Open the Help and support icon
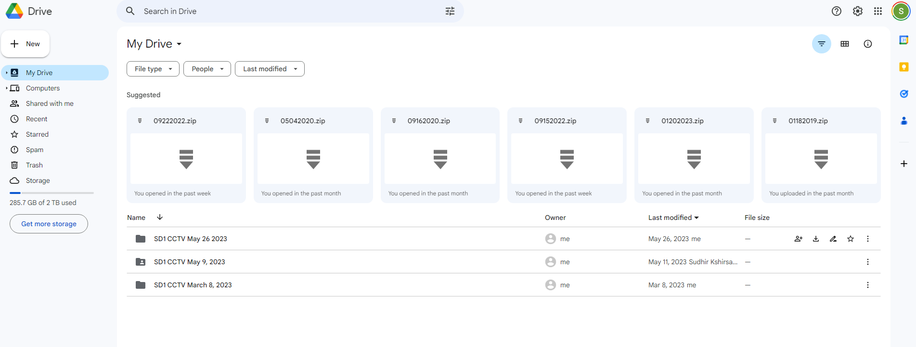This screenshot has height=347, width=916. tap(837, 11)
